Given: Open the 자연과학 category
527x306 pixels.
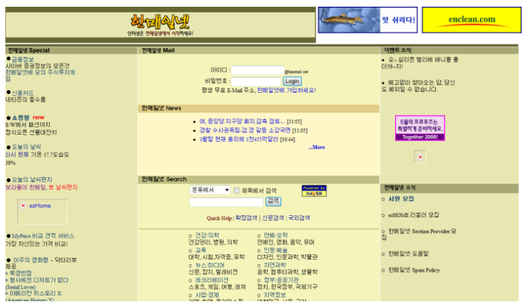Looking at the screenshot, I should coord(274,265).
